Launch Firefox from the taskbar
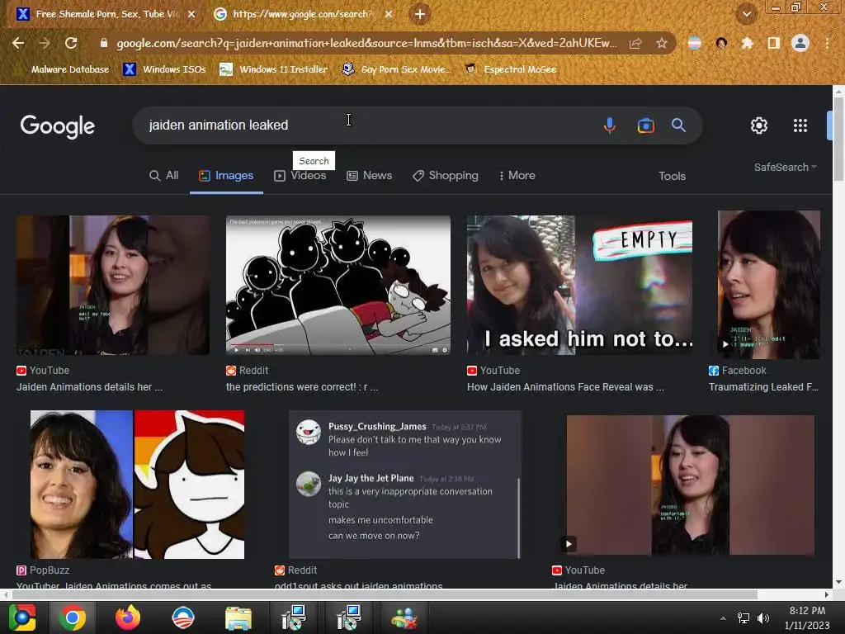 click(128, 617)
